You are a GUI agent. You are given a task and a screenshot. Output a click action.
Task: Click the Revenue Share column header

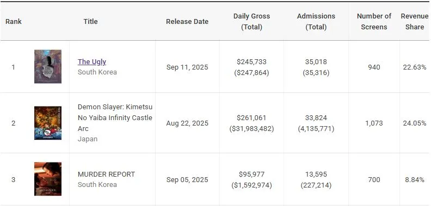415,21
